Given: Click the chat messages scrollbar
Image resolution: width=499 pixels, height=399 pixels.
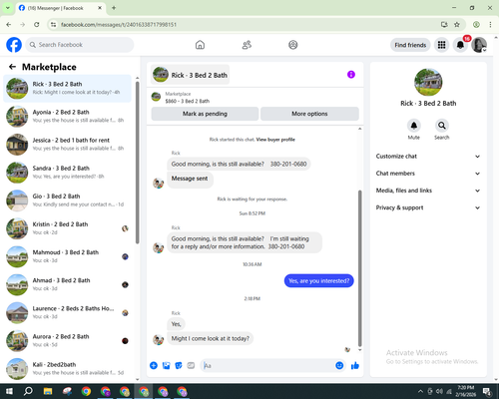Looking at the screenshot, I should 359,268.
